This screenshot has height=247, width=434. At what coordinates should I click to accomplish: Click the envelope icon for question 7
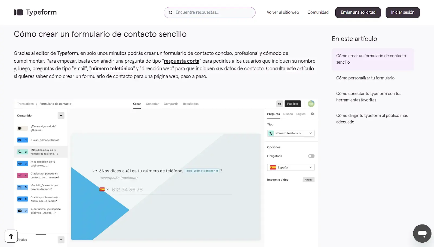(x=20, y=211)
